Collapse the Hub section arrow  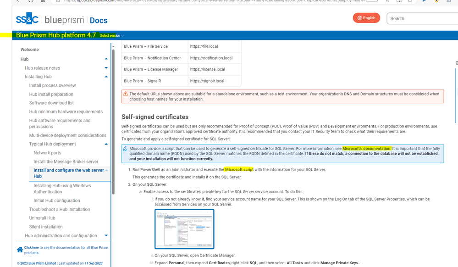106,59
